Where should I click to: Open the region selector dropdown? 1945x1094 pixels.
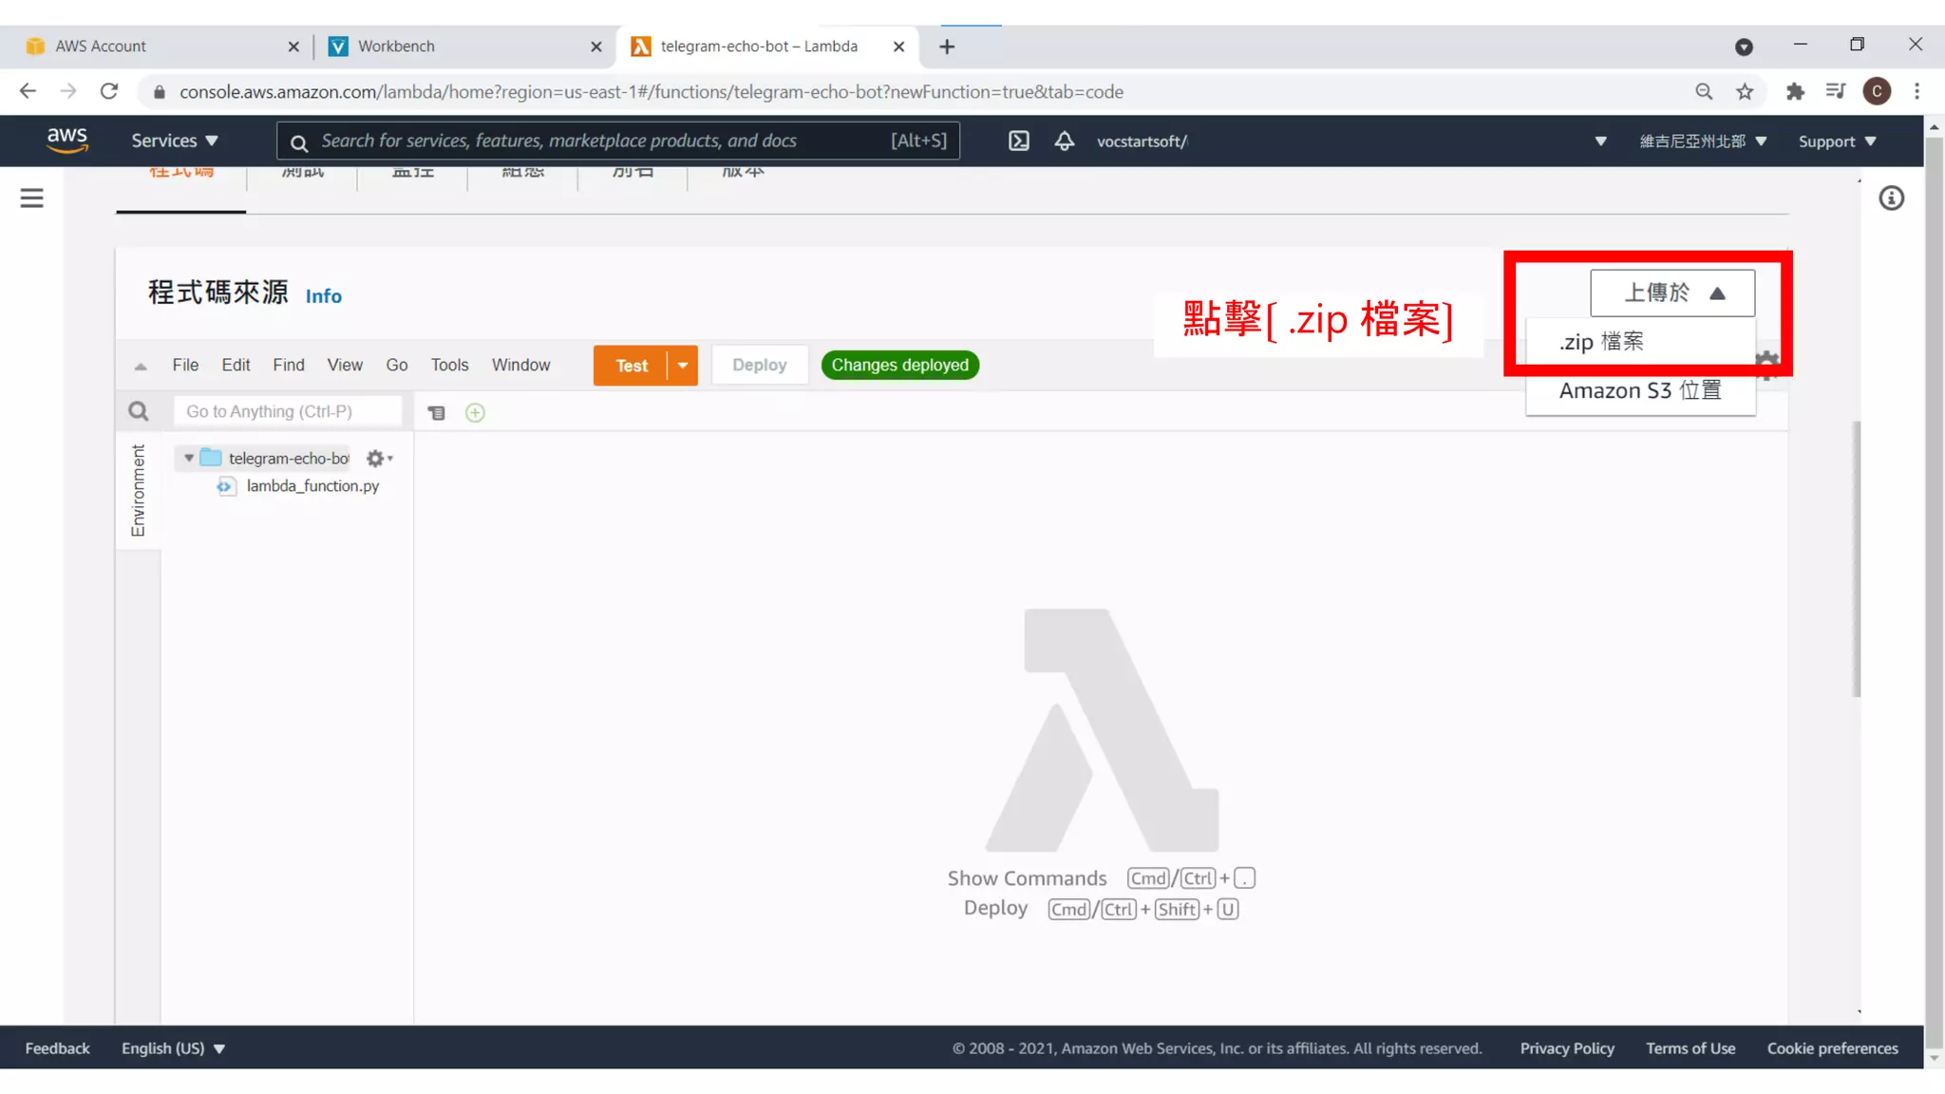[1703, 141]
